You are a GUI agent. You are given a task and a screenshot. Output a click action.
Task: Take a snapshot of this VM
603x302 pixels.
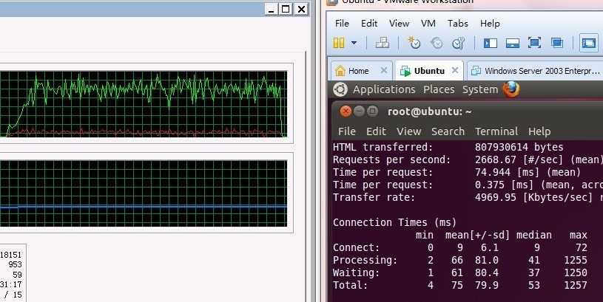coord(414,43)
